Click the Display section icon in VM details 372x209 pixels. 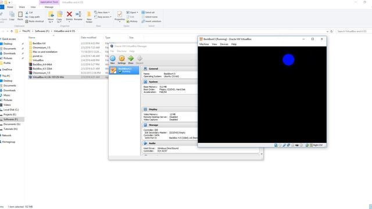click(145, 109)
